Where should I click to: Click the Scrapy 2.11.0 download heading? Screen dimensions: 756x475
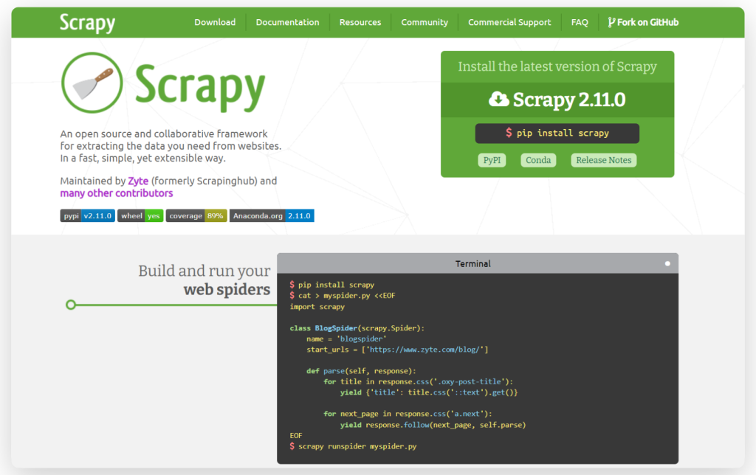(x=569, y=100)
